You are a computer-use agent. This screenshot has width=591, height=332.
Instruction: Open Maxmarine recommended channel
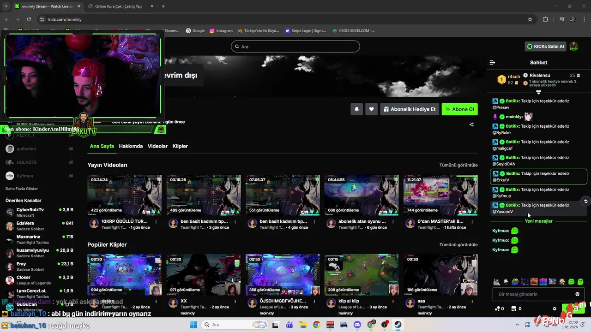tap(39, 239)
